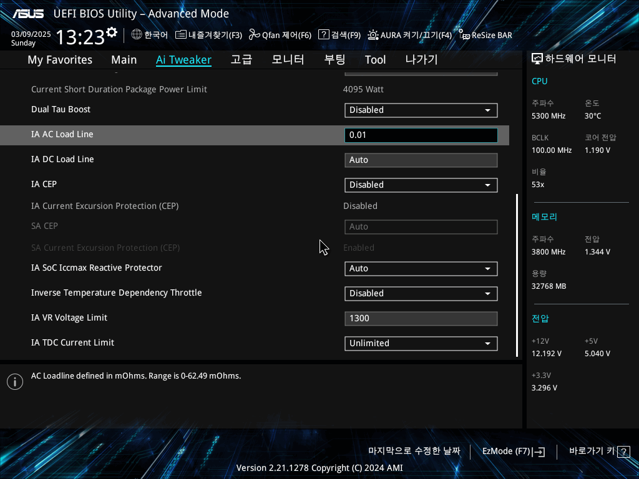Click the ReSize BAR icon
Viewport: 639px width, 479px height.
pyautogui.click(x=464, y=35)
